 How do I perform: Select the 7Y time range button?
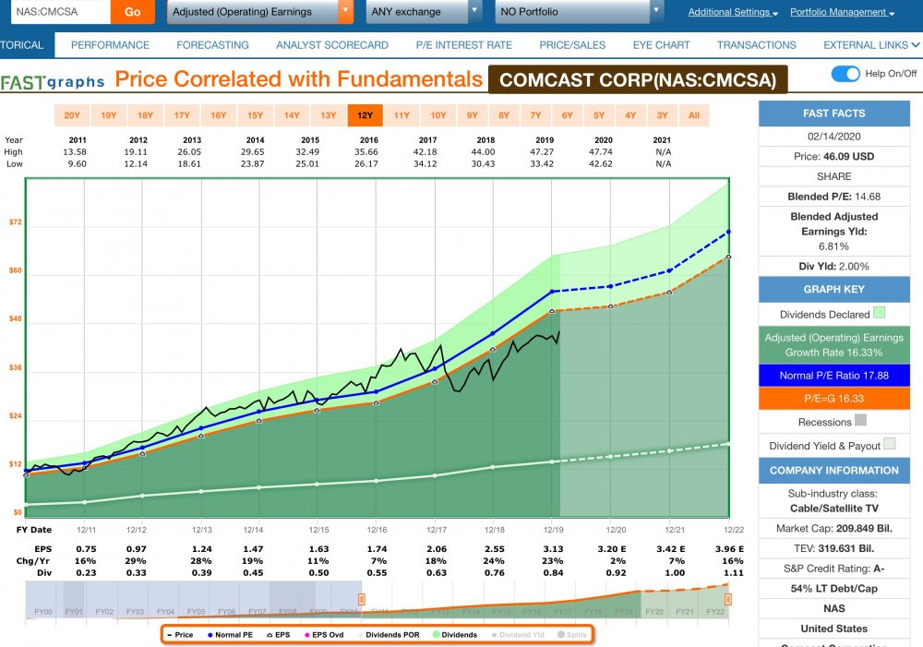click(535, 115)
